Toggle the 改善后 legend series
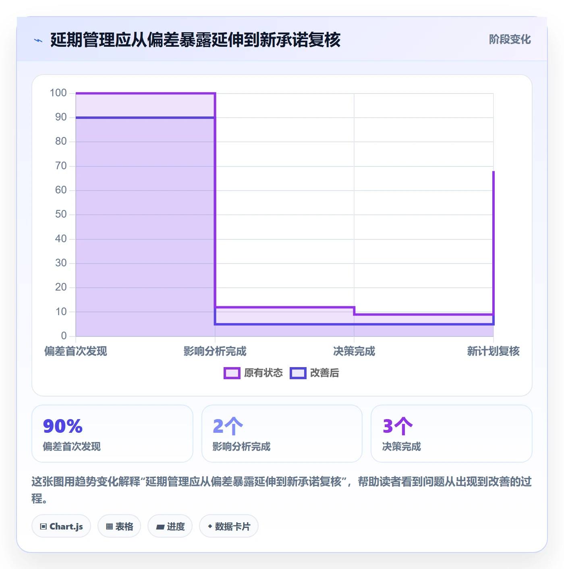Screen dimensions: 564x569 coord(315,373)
